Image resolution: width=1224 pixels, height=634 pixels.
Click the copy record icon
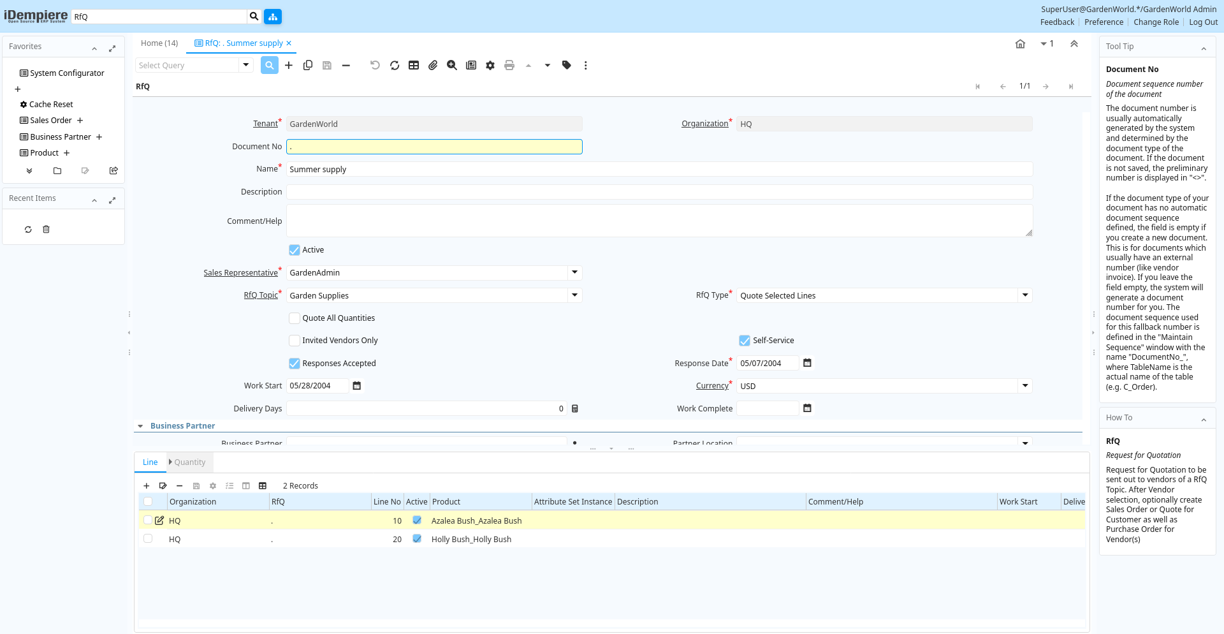click(308, 65)
